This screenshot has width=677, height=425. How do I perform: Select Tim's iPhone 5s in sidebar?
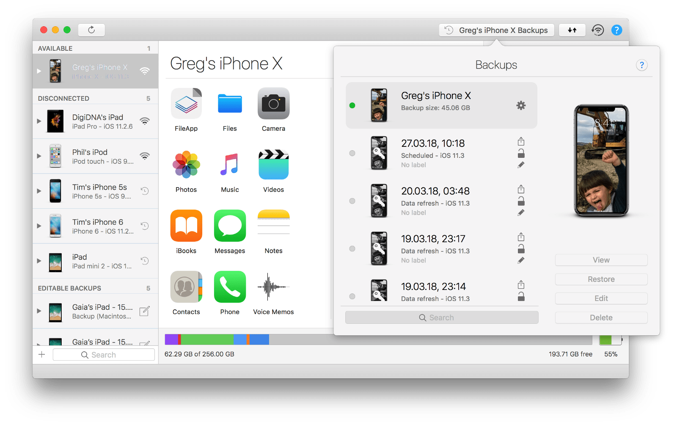96,191
